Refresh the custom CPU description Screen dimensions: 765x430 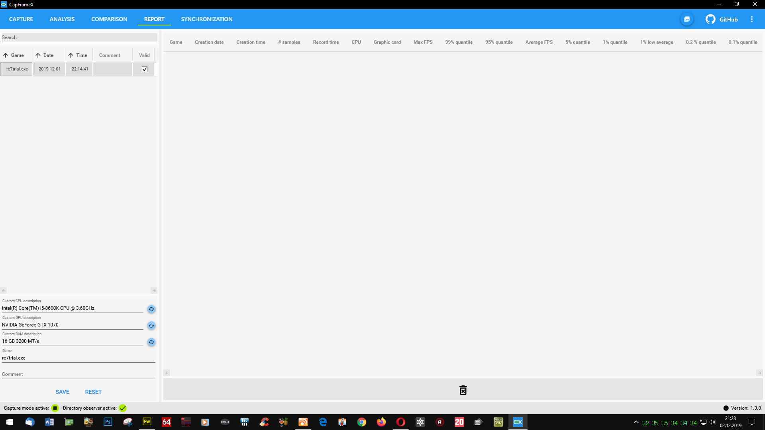coord(151,309)
